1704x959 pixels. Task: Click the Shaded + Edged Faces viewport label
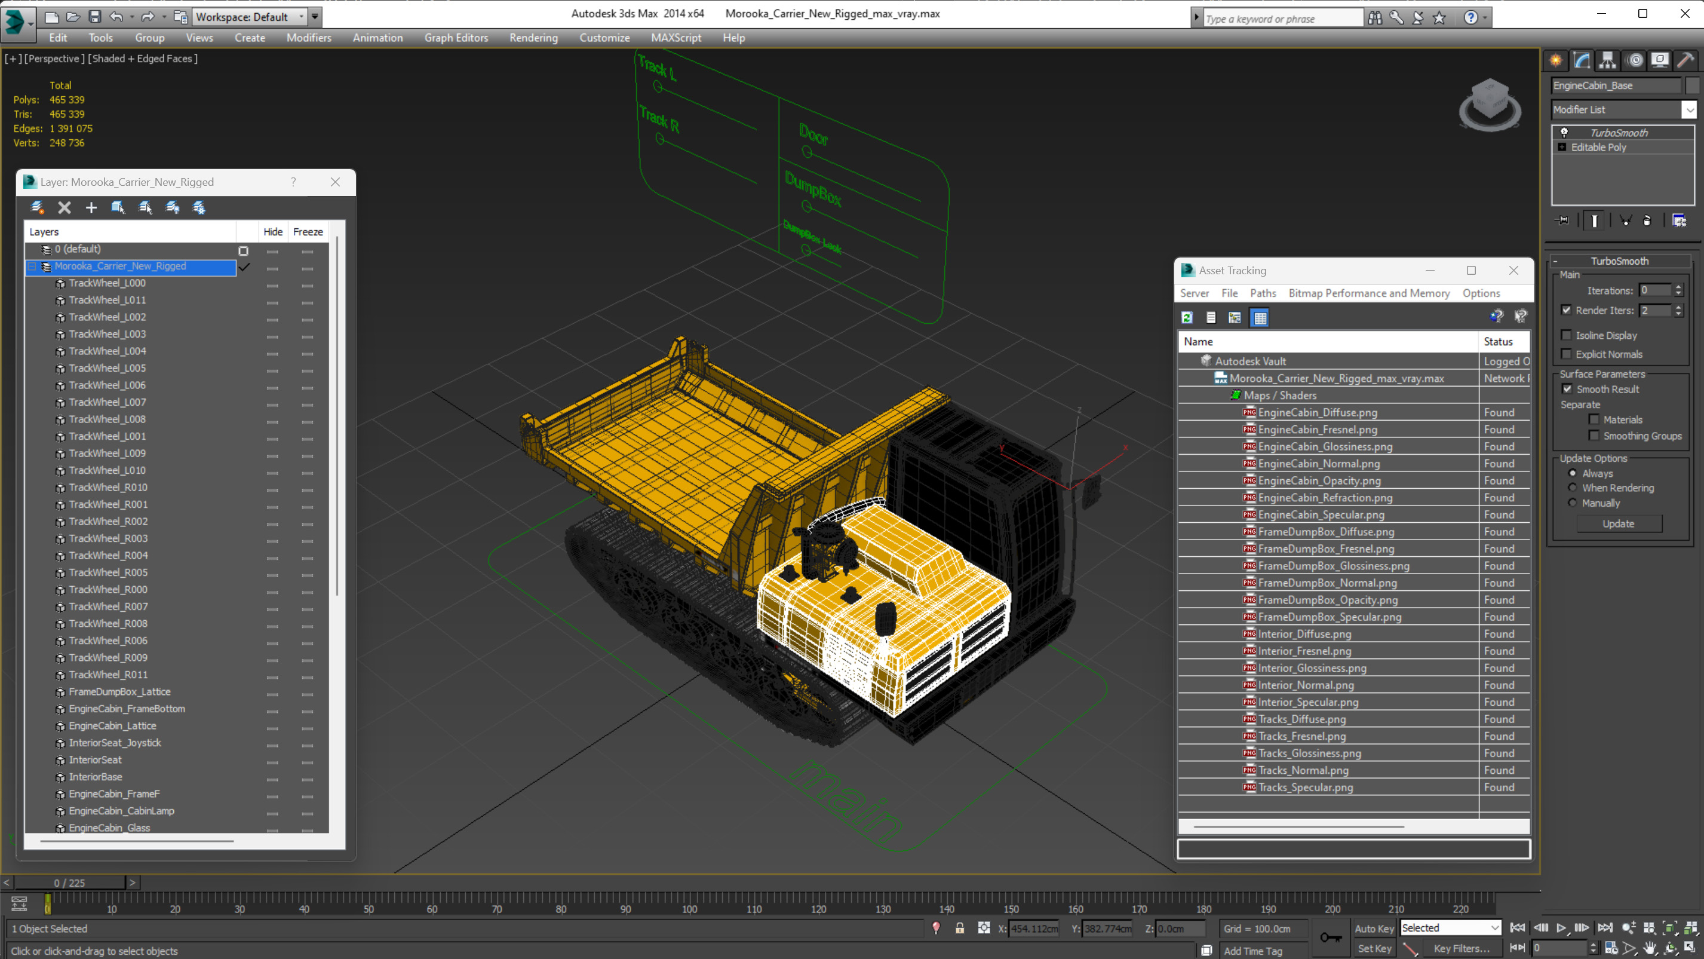(143, 58)
